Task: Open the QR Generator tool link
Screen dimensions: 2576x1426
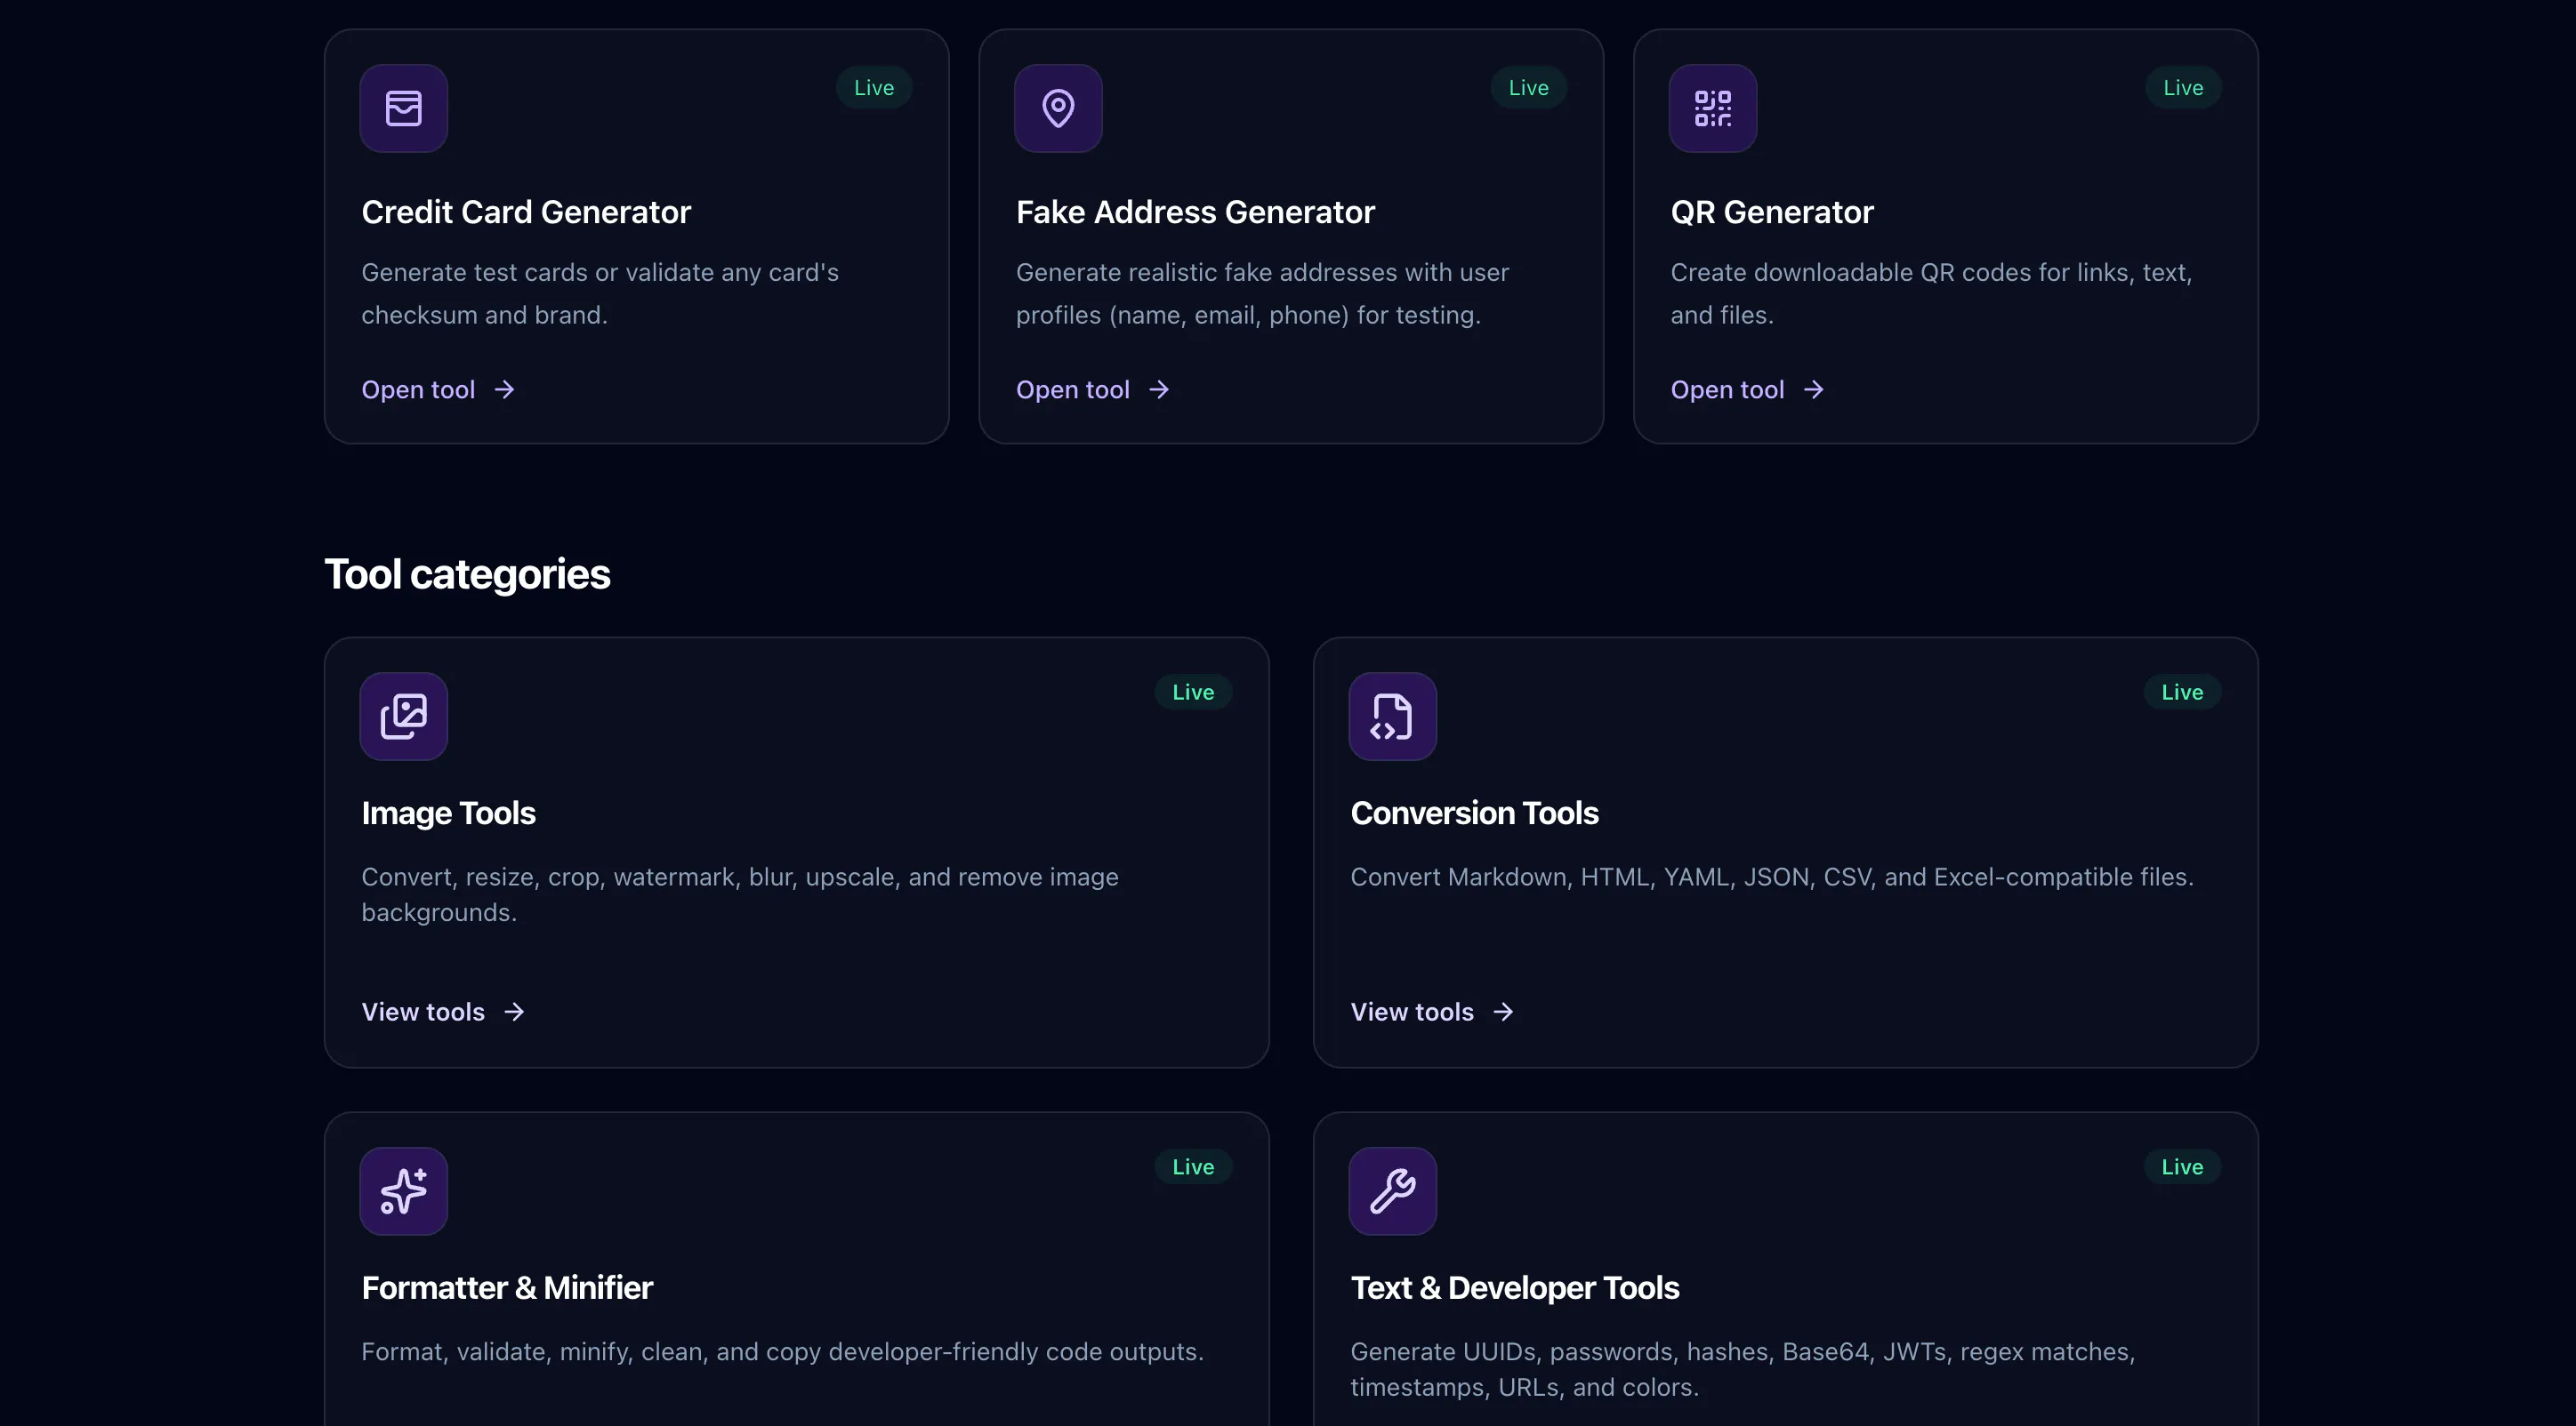Action: pyautogui.click(x=1747, y=389)
